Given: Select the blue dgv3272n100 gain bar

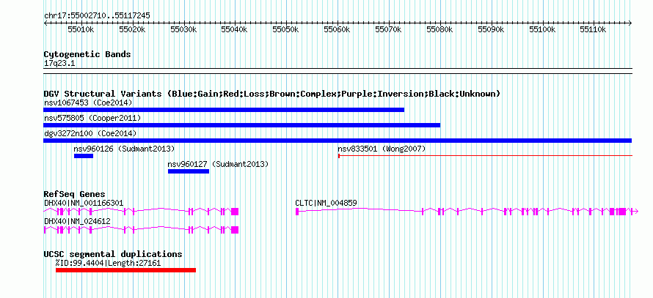Looking at the screenshot, I should [338, 141].
